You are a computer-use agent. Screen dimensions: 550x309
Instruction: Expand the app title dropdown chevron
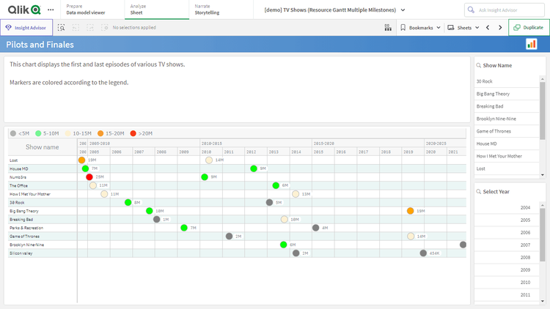pyautogui.click(x=403, y=10)
